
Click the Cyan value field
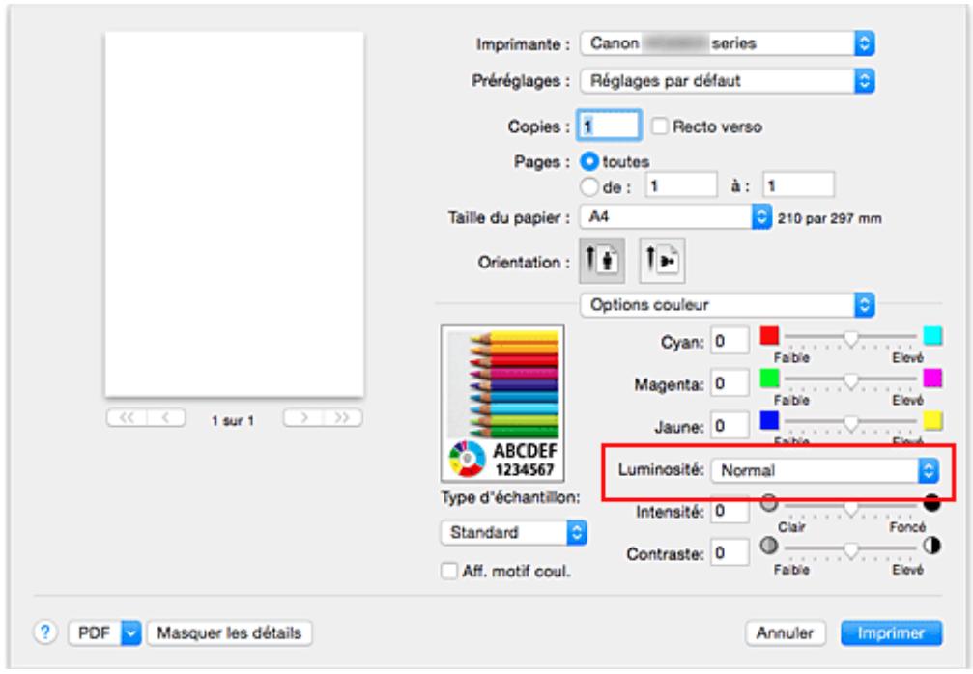point(730,341)
